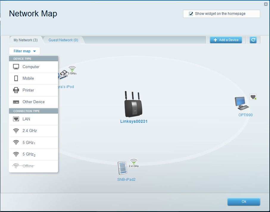The image size is (270, 212).
Task: Filter map by 5 GHz1 connection
Action: [x=33, y=142]
